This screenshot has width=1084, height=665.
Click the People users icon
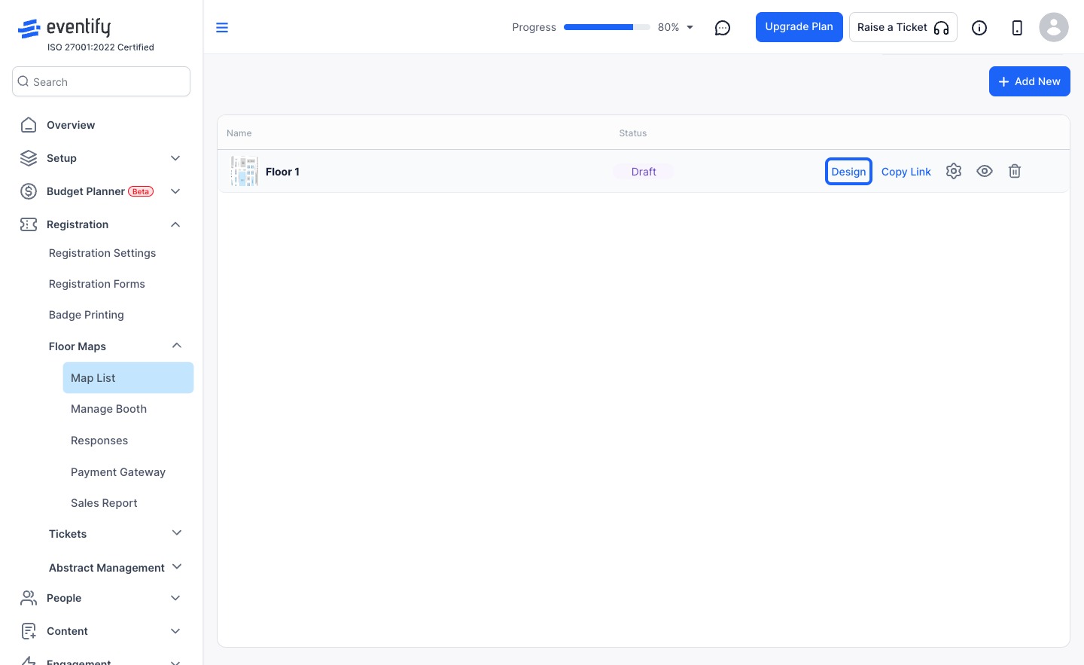point(29,598)
